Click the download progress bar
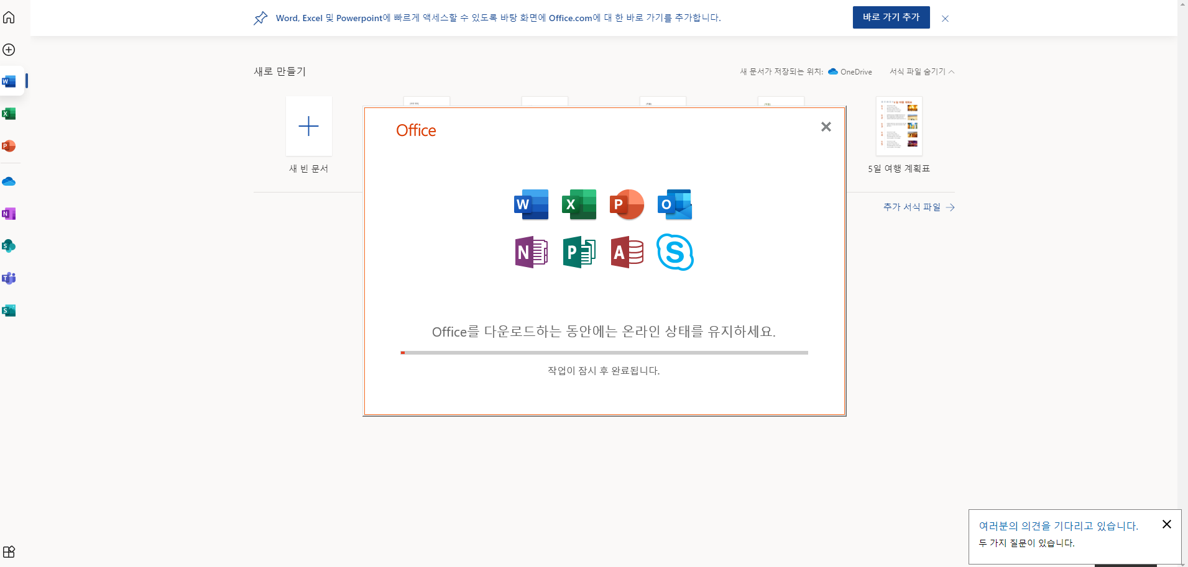Image resolution: width=1188 pixels, height=567 pixels. pyautogui.click(x=604, y=353)
